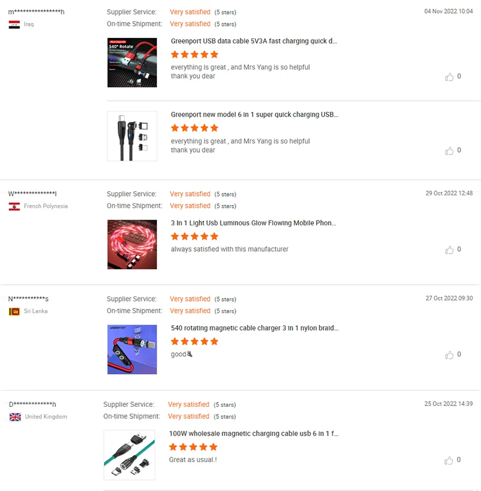Click the five-star rating under 3 in 1 Light Usb
The image size is (481, 491).
click(x=194, y=236)
